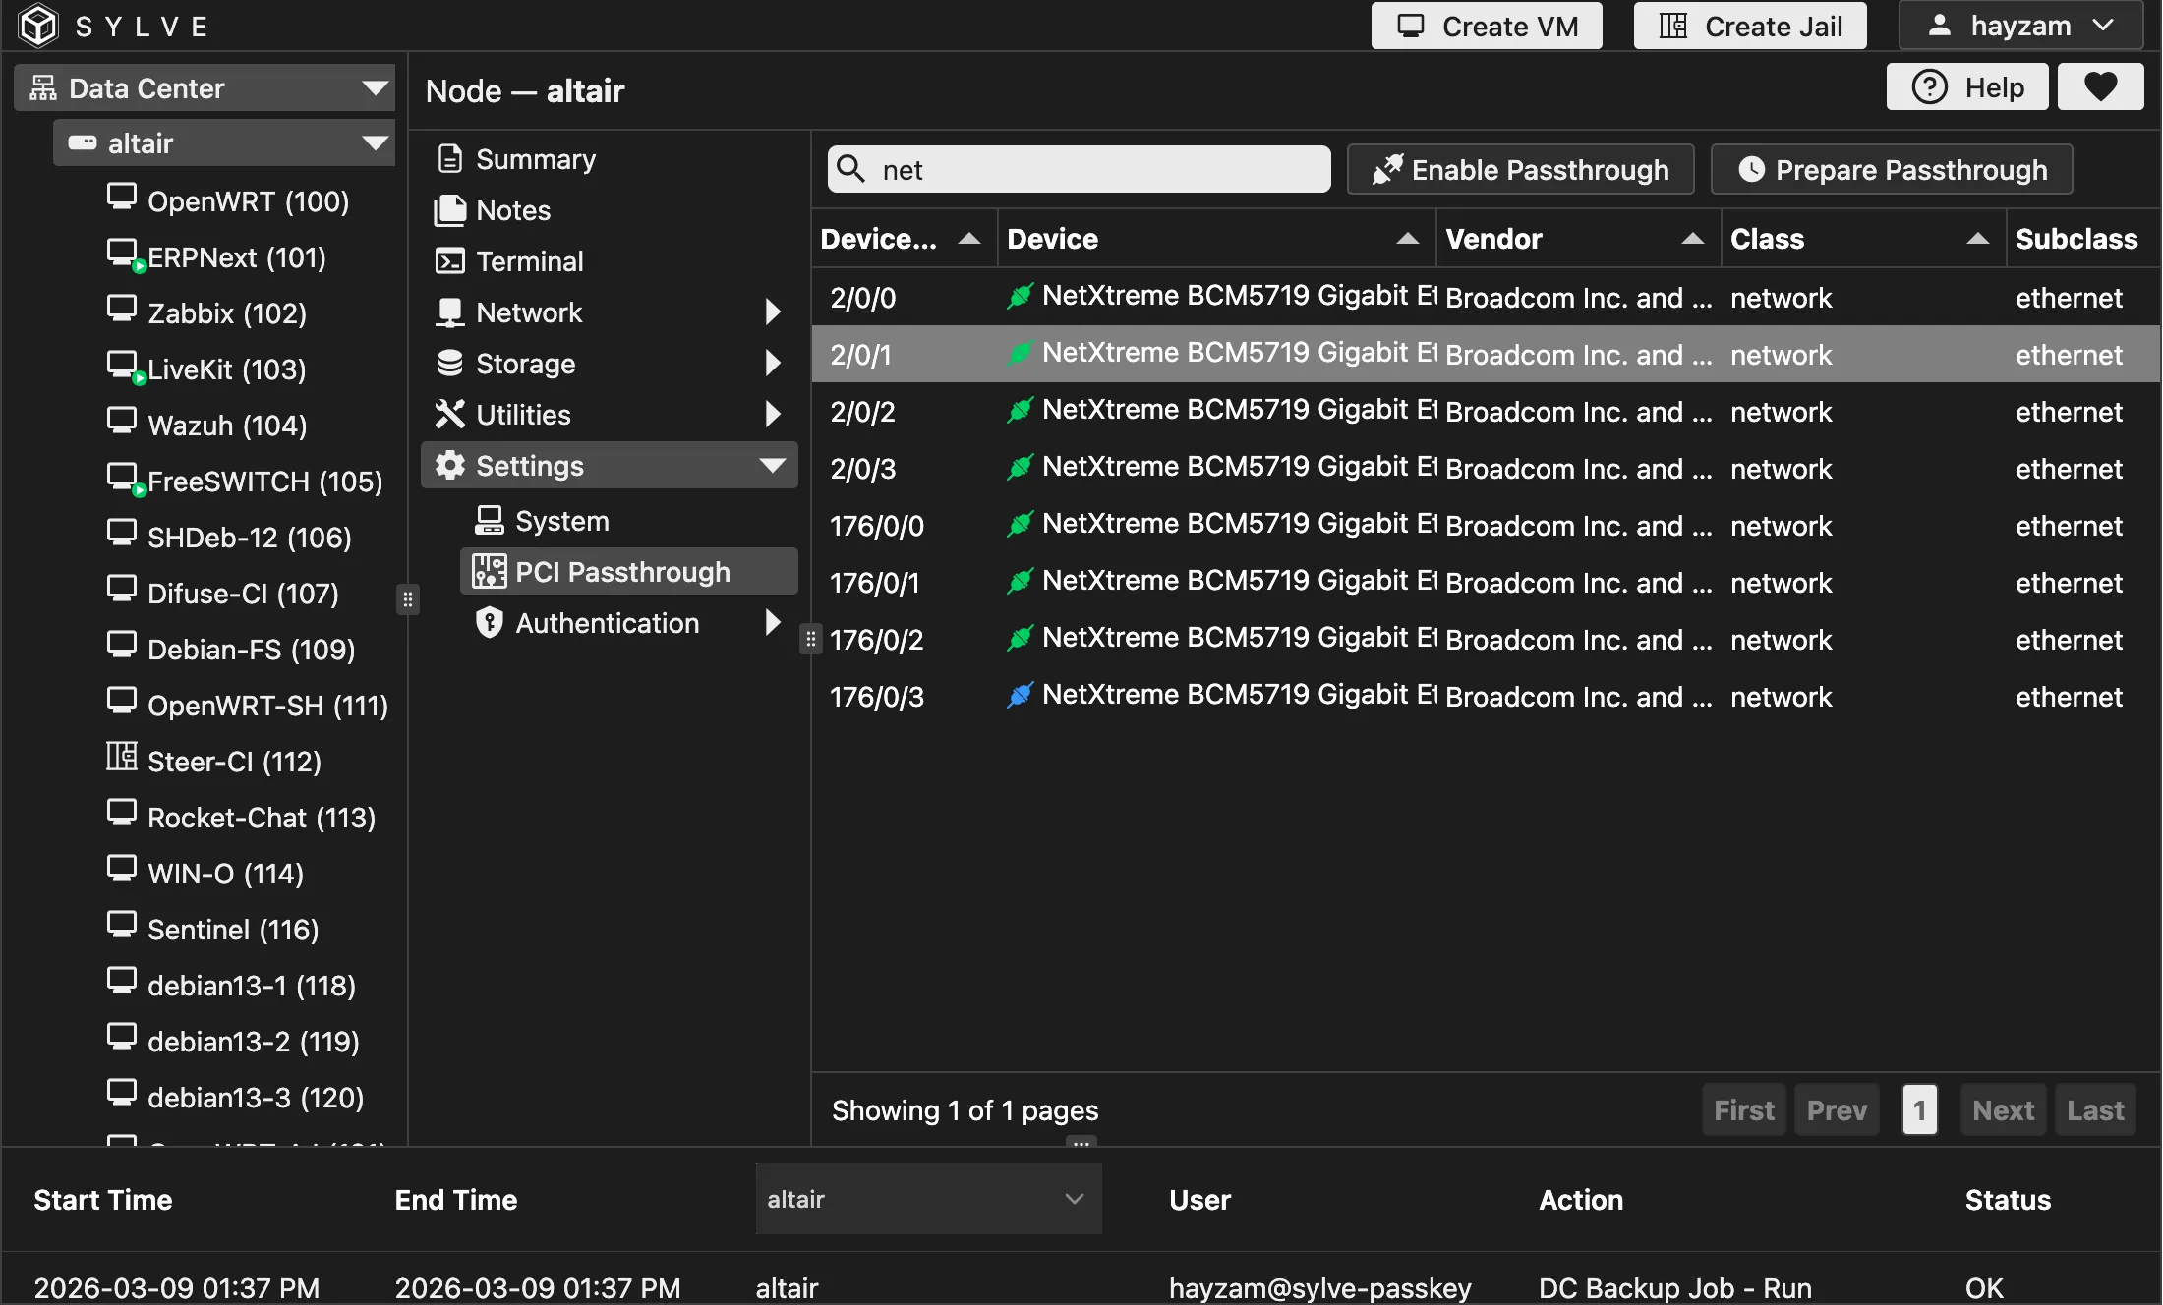
Task: Click the search magnifier icon
Action: tap(851, 170)
